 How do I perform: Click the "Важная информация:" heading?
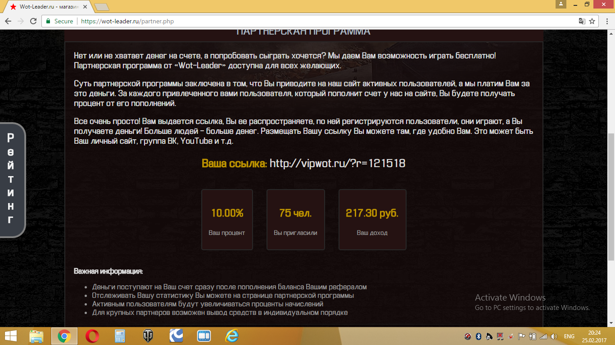click(109, 271)
